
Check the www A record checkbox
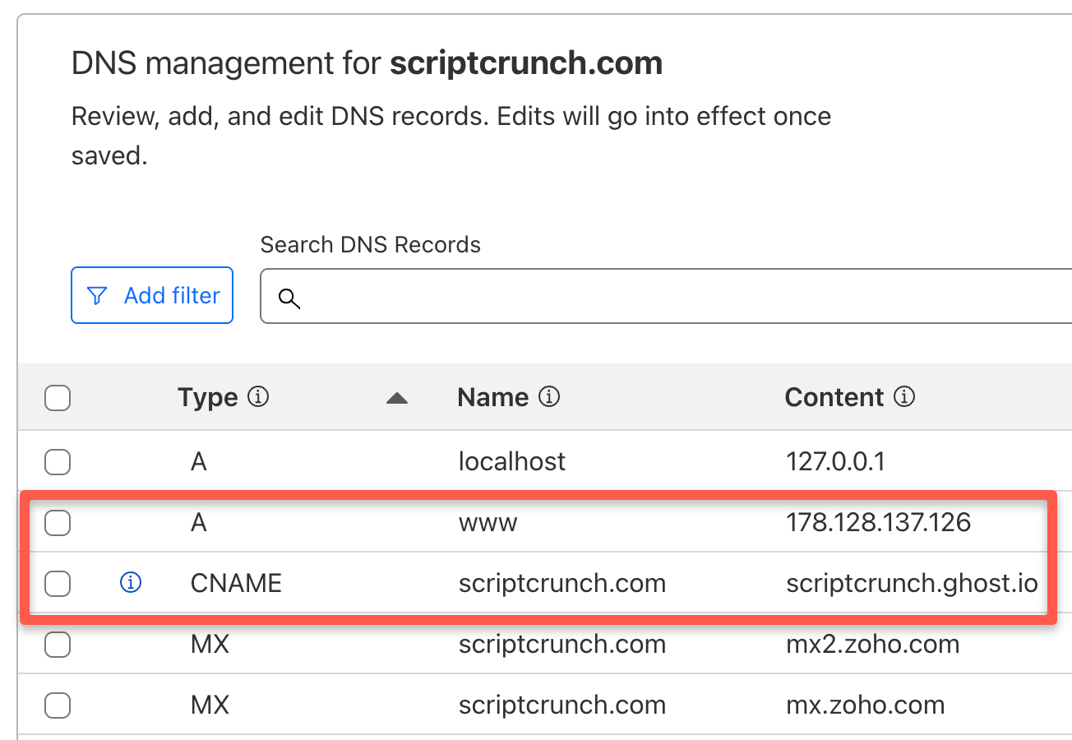[x=58, y=523]
